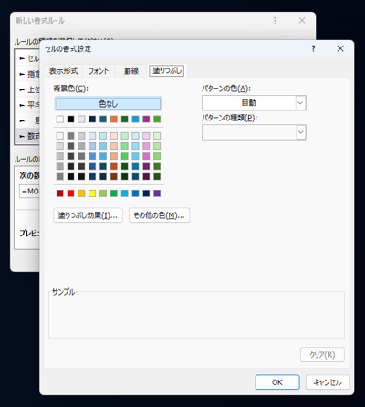Close the 新しい書式ルール window behind
This screenshot has width=365, height=407.
point(302,20)
